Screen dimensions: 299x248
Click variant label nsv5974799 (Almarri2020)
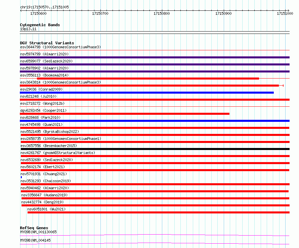[44, 54]
